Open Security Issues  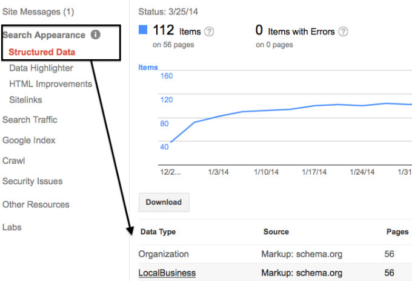pos(33,181)
